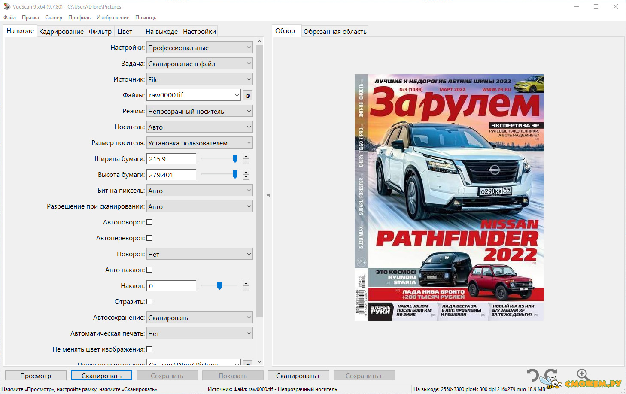Viewport: 626px width, 394px height.
Task: Click the Сканировать+ button
Action: tap(298, 376)
